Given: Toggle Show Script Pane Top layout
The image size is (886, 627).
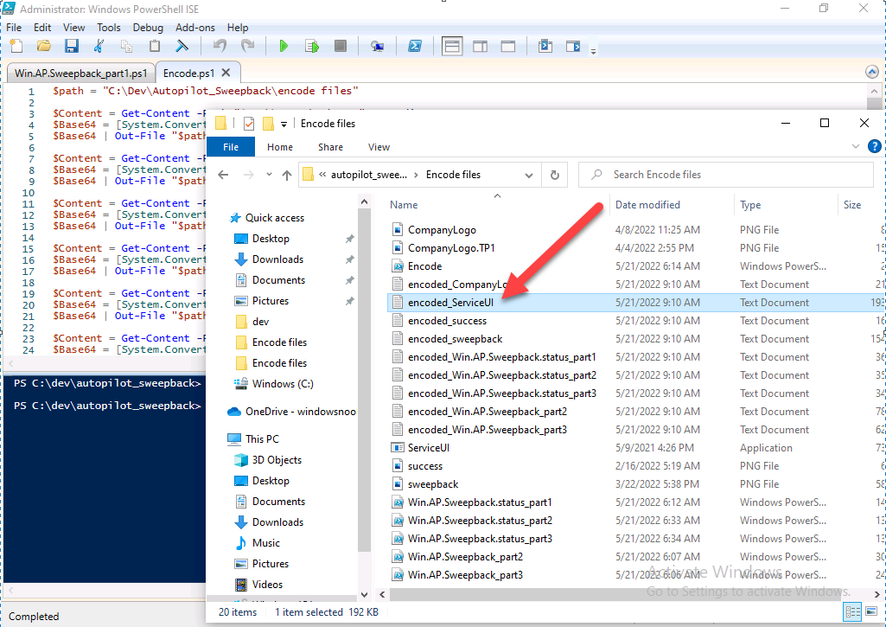Looking at the screenshot, I should pyautogui.click(x=451, y=46).
